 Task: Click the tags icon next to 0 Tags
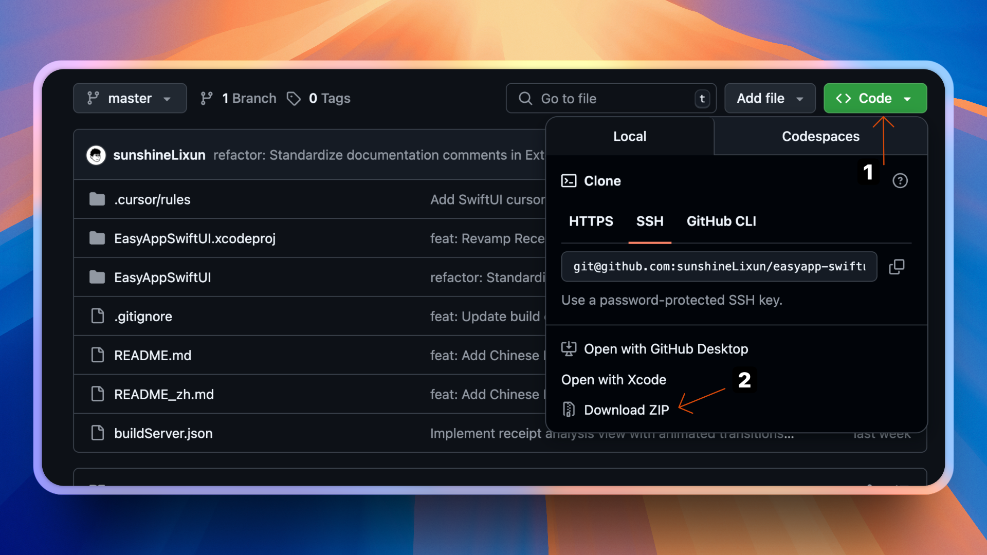click(294, 99)
